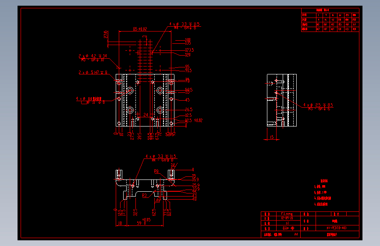Viewport: 380px width, 246px height.
Task: Select the 18 horizontal dimension in front view
Action: coord(120,223)
